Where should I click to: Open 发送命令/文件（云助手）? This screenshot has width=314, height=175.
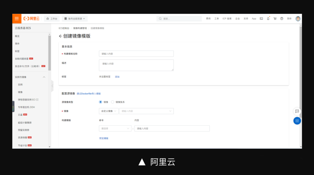(x=27, y=66)
